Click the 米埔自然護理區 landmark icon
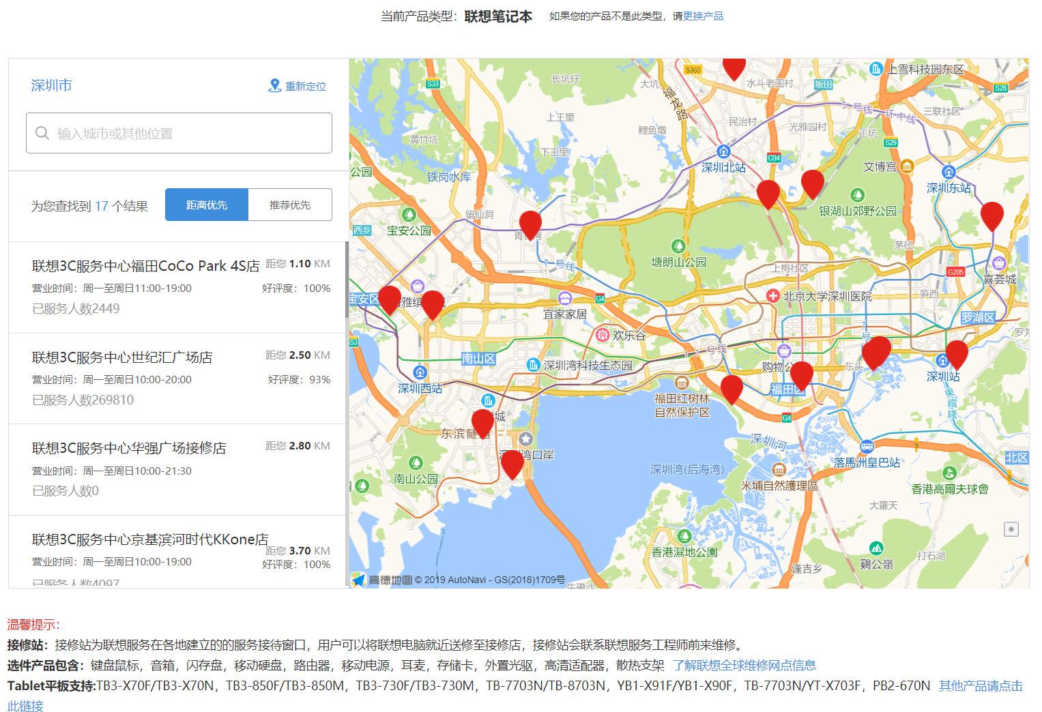1042x712 pixels. pyautogui.click(x=779, y=469)
